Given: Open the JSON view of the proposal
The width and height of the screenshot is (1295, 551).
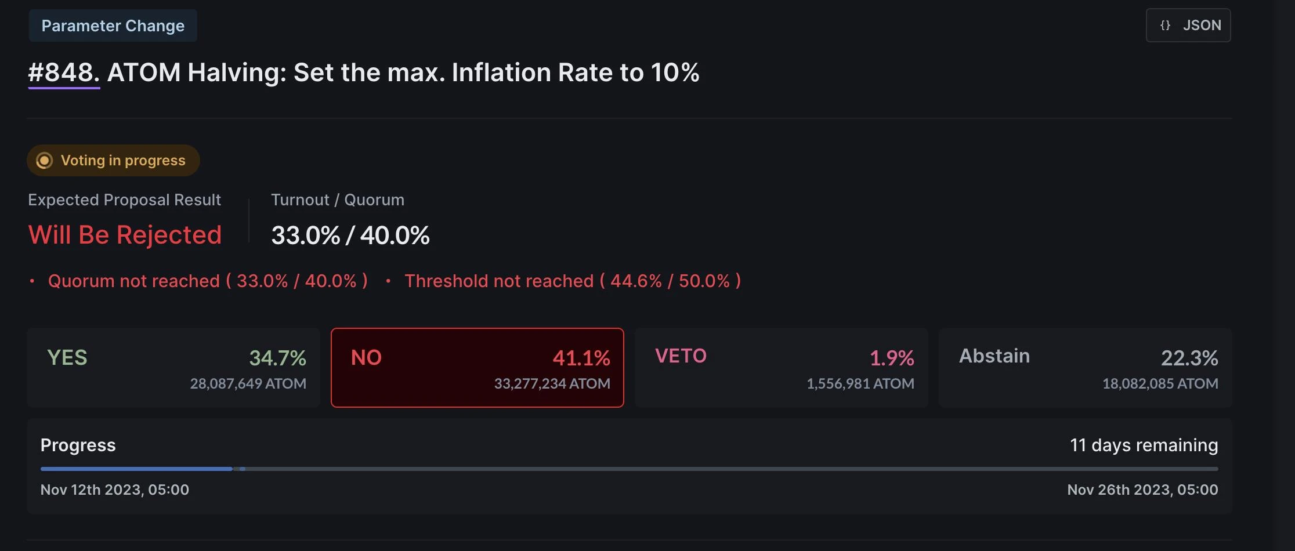Looking at the screenshot, I should tap(1188, 26).
